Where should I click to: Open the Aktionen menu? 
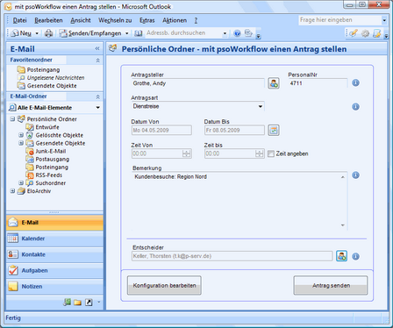(175, 20)
